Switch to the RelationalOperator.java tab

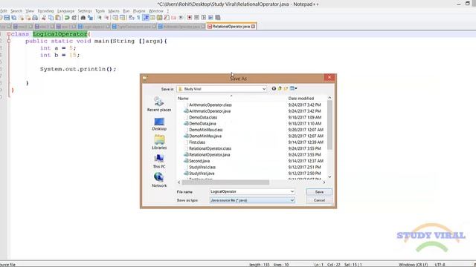tap(231, 27)
